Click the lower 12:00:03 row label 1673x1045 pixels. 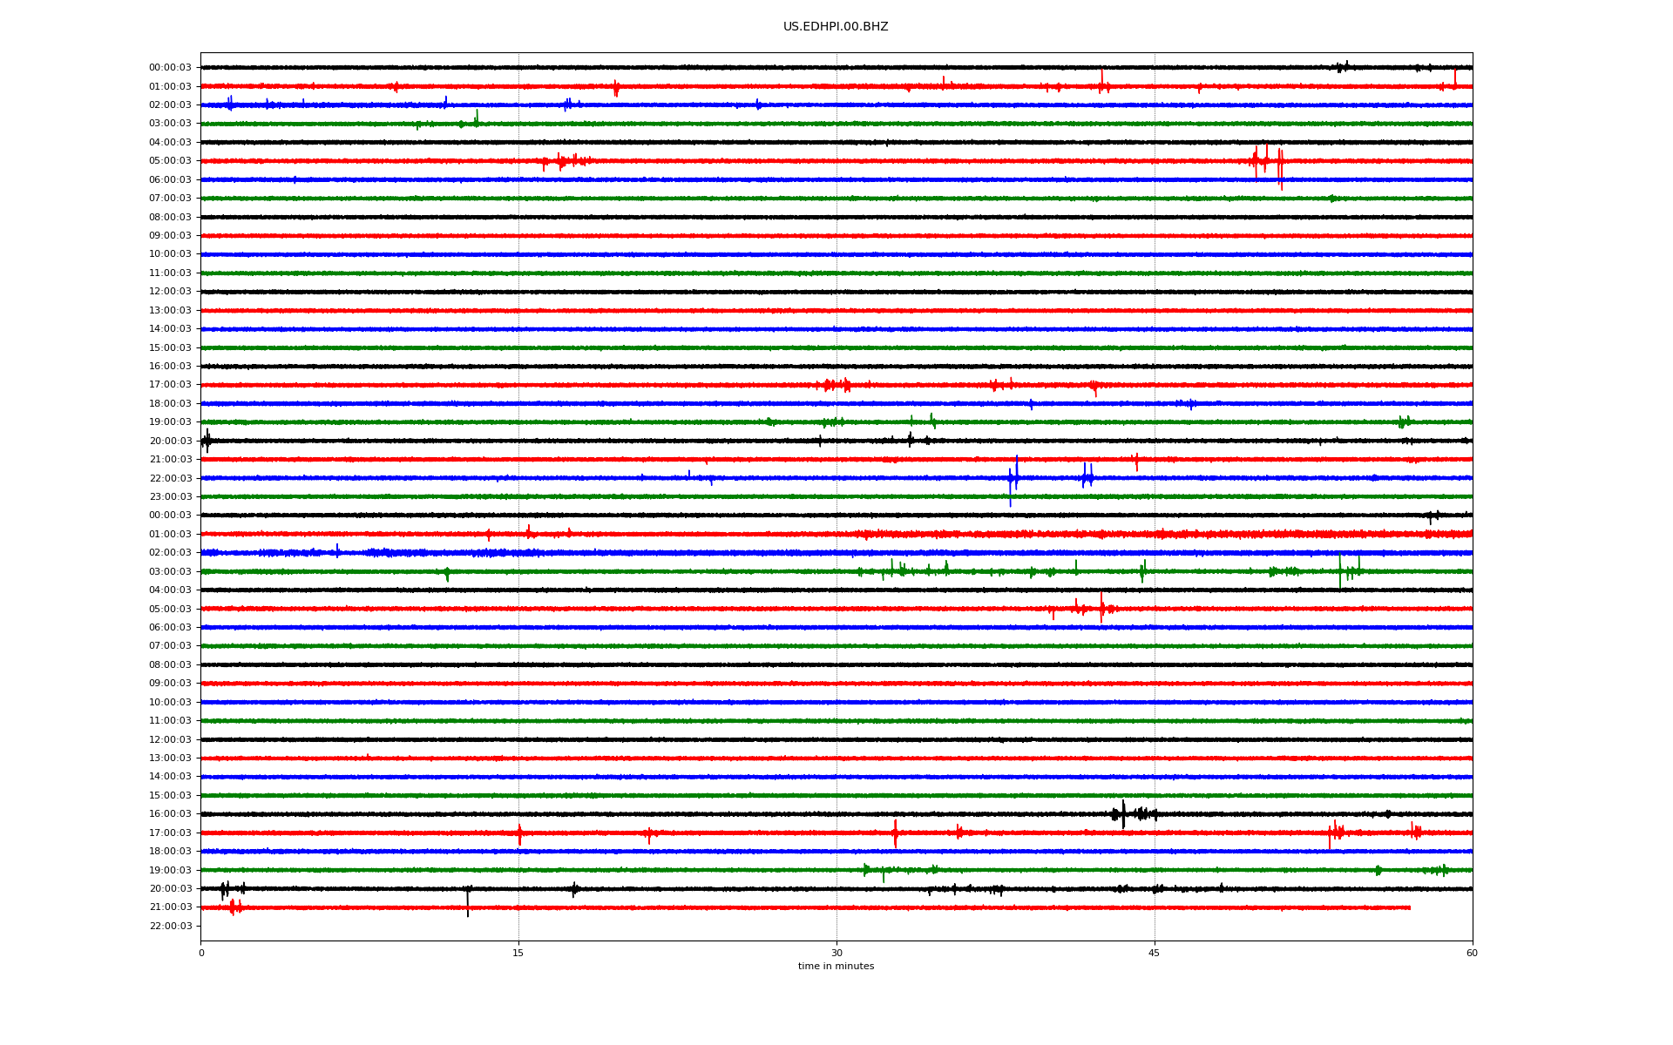tap(170, 740)
